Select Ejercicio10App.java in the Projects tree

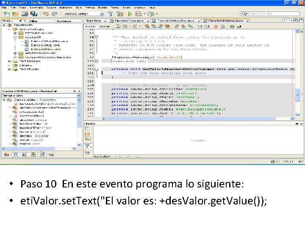(x=45, y=45)
